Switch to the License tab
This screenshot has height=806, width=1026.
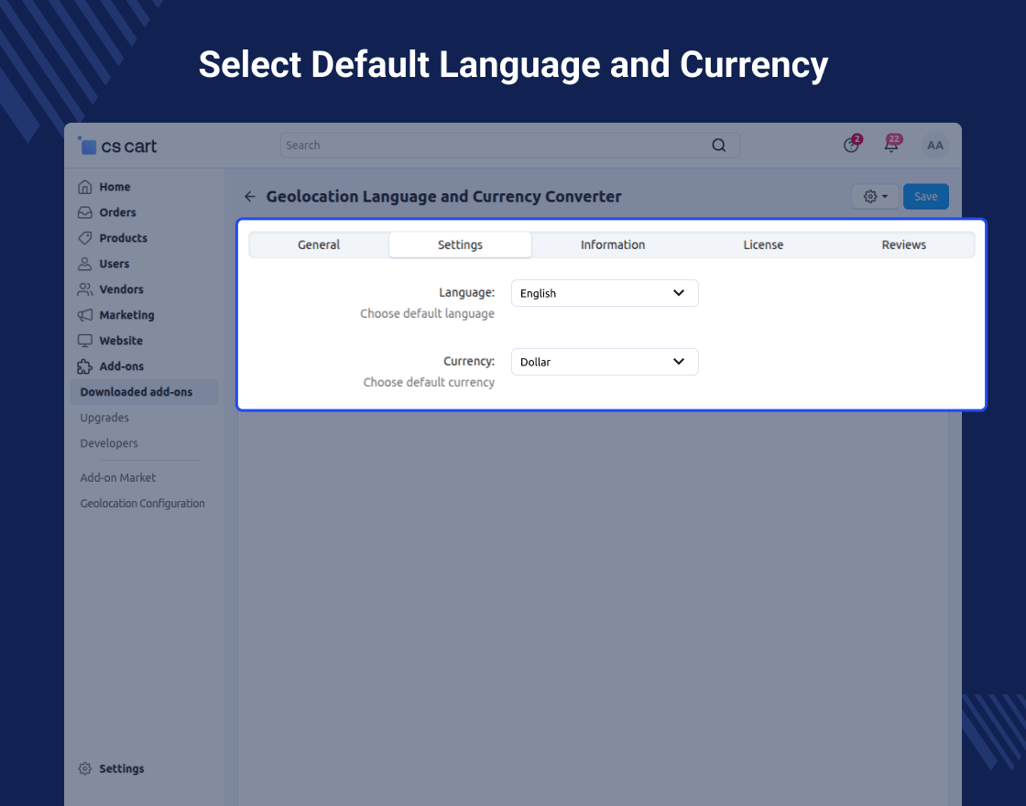(763, 245)
